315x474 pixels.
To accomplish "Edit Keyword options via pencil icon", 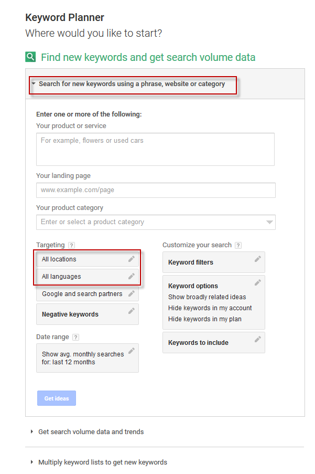I will point(257,282).
